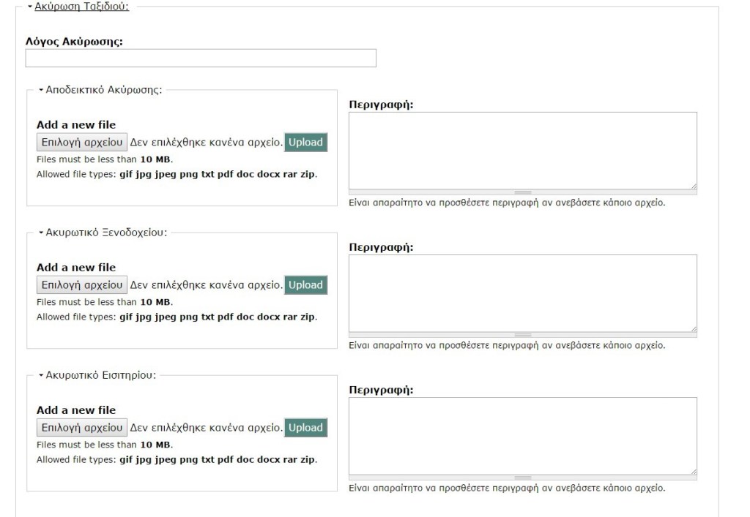Screen dimensions: 750x517
Task: Collapse the Ακυρωτικό Εισιτηρίου fieldset
Action: pos(100,375)
